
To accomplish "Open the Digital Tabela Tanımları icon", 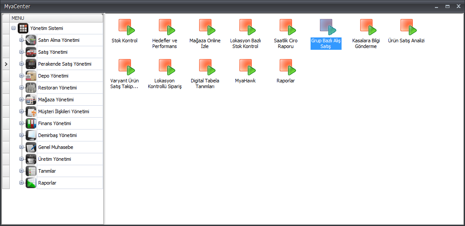I will (208, 67).
